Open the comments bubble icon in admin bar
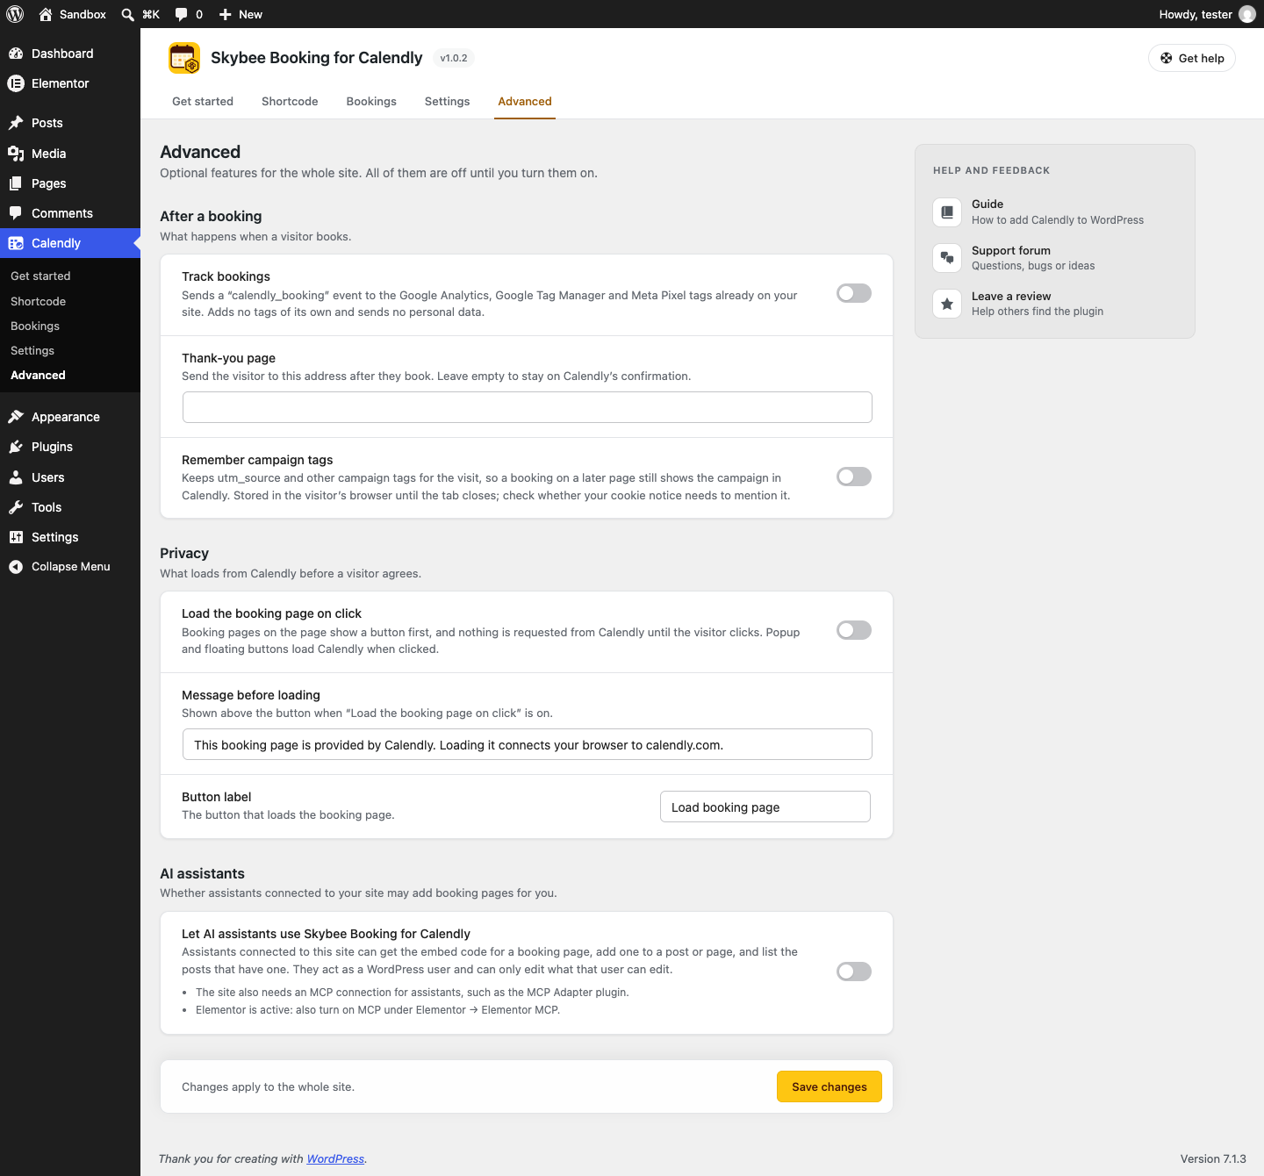 [181, 14]
